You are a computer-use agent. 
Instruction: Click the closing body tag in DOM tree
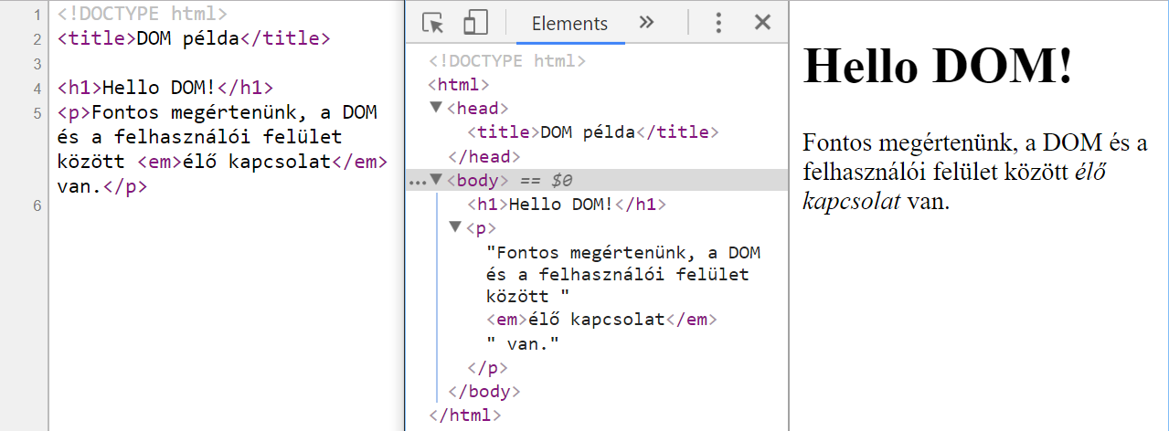pyautogui.click(x=484, y=392)
